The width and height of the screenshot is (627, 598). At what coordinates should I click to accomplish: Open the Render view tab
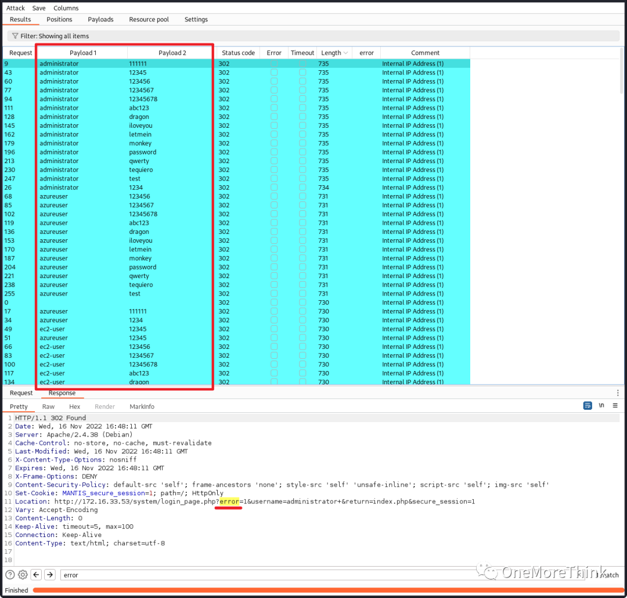(105, 406)
